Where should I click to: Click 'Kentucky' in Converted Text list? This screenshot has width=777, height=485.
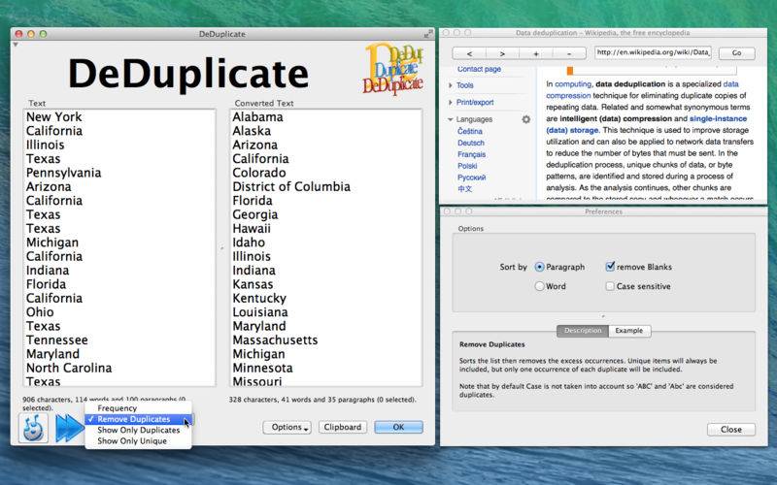coord(259,299)
